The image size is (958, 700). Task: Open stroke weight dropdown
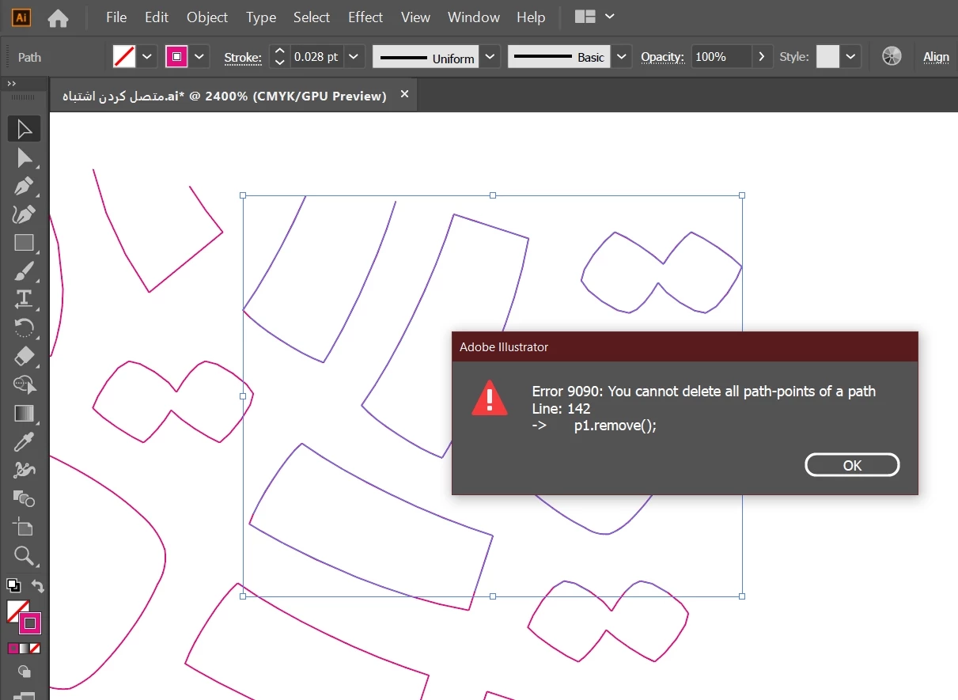coord(354,56)
